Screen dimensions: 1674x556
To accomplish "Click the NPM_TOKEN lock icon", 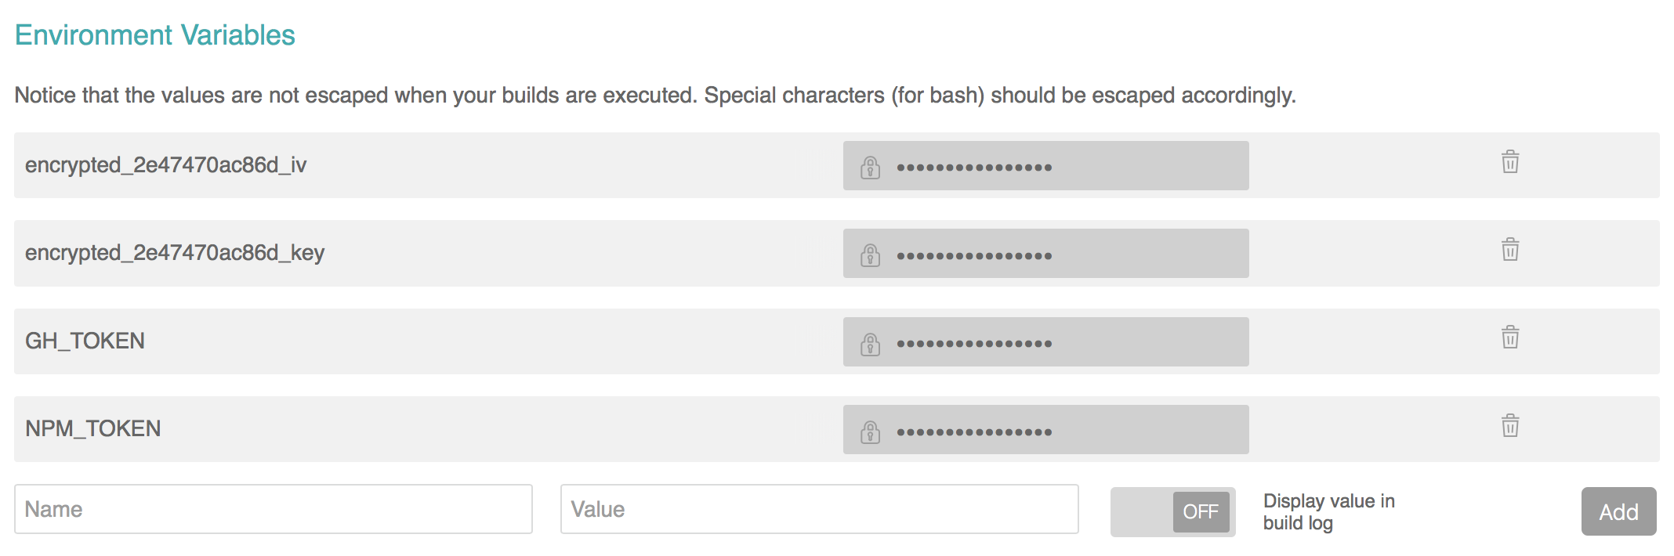I will tap(870, 431).
